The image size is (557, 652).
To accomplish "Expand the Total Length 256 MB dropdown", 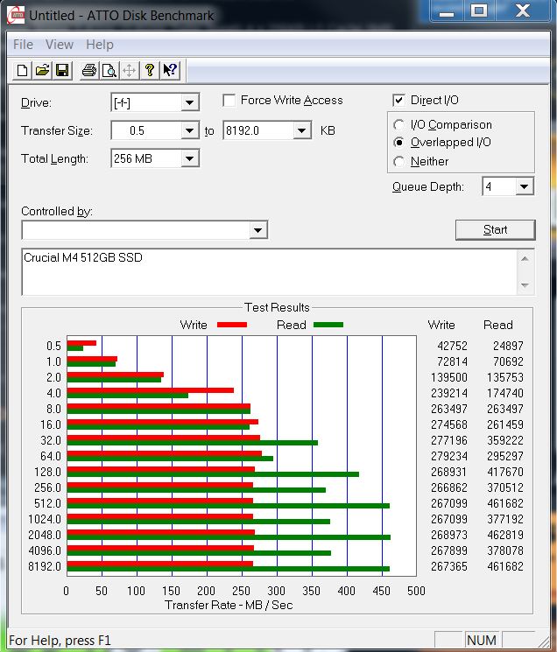I will [190, 158].
